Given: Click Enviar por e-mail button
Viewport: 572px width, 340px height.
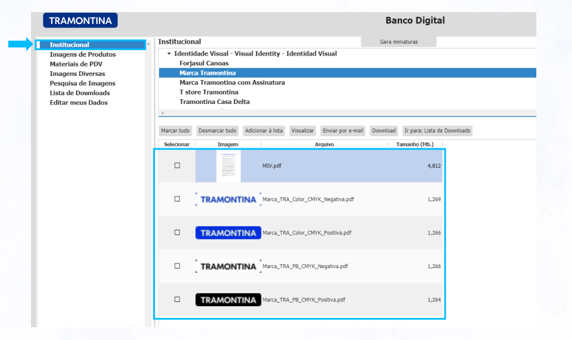Looking at the screenshot, I should (x=343, y=130).
